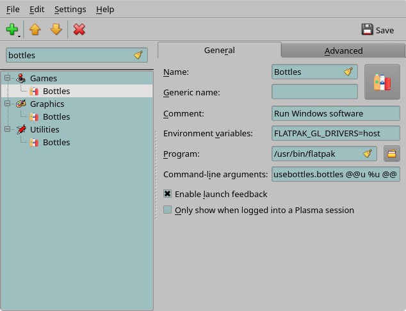Click the green New item plus icon
The height and width of the screenshot is (311, 406).
click(x=12, y=29)
